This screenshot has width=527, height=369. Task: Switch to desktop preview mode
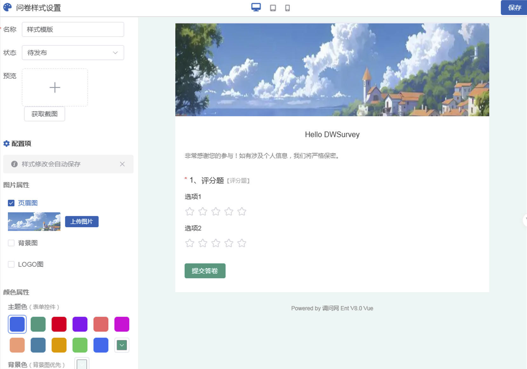(256, 7)
